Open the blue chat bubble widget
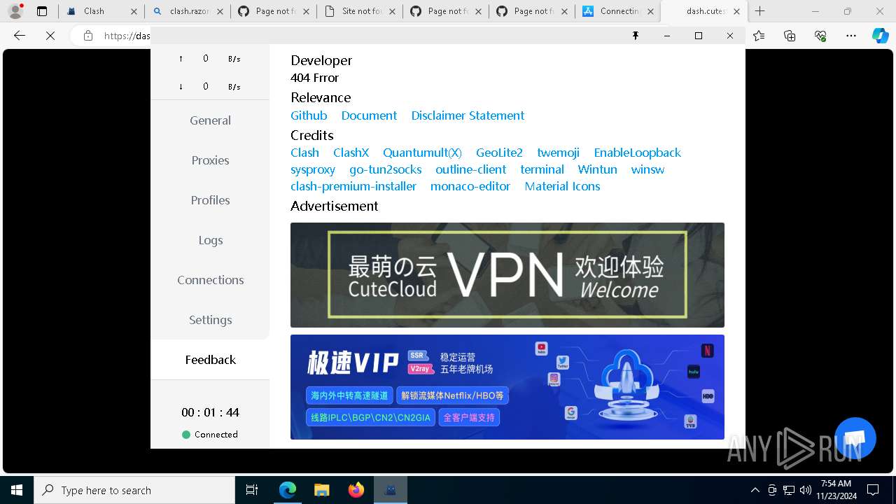Image resolution: width=896 pixels, height=504 pixels. [x=855, y=438]
